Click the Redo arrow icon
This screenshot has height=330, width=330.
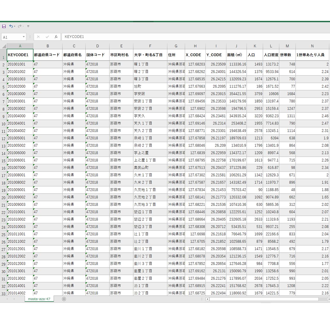pos(20,26)
